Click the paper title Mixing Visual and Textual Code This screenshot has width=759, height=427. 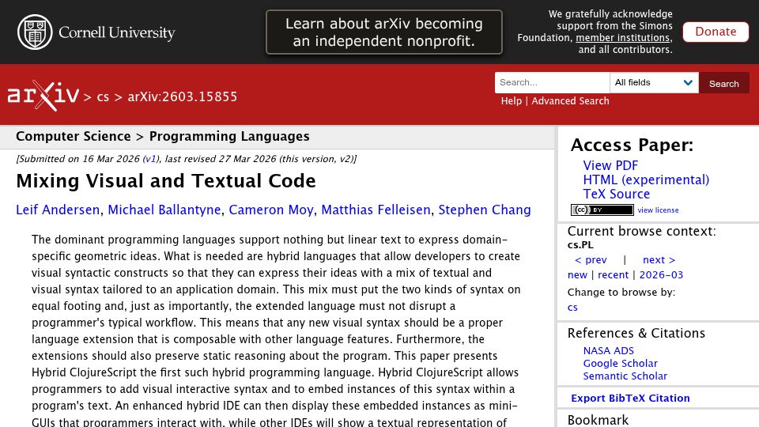coord(166,181)
